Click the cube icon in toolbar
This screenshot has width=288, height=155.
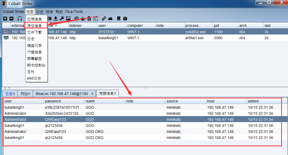pos(125,18)
